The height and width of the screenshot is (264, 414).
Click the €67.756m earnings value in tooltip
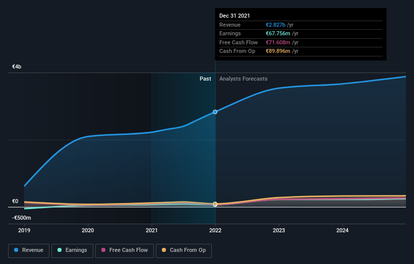pos(278,33)
